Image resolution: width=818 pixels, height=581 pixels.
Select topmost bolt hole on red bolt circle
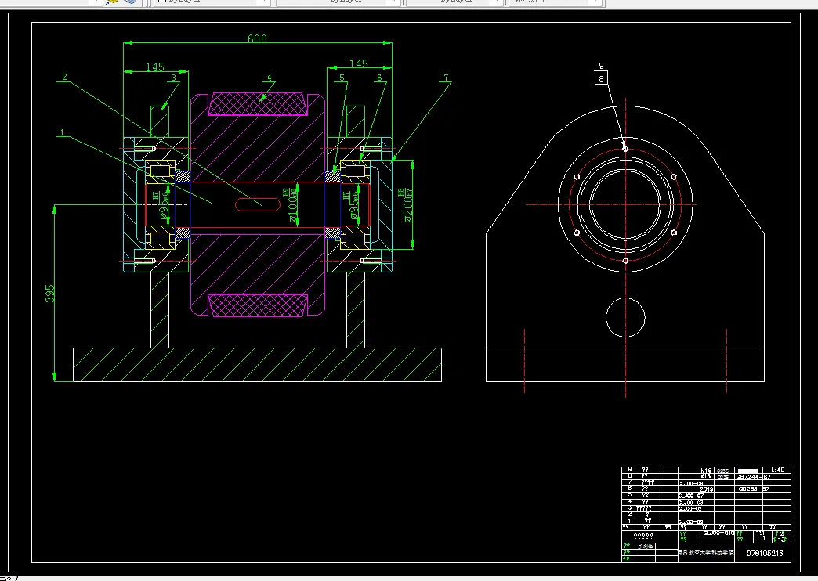tap(625, 149)
